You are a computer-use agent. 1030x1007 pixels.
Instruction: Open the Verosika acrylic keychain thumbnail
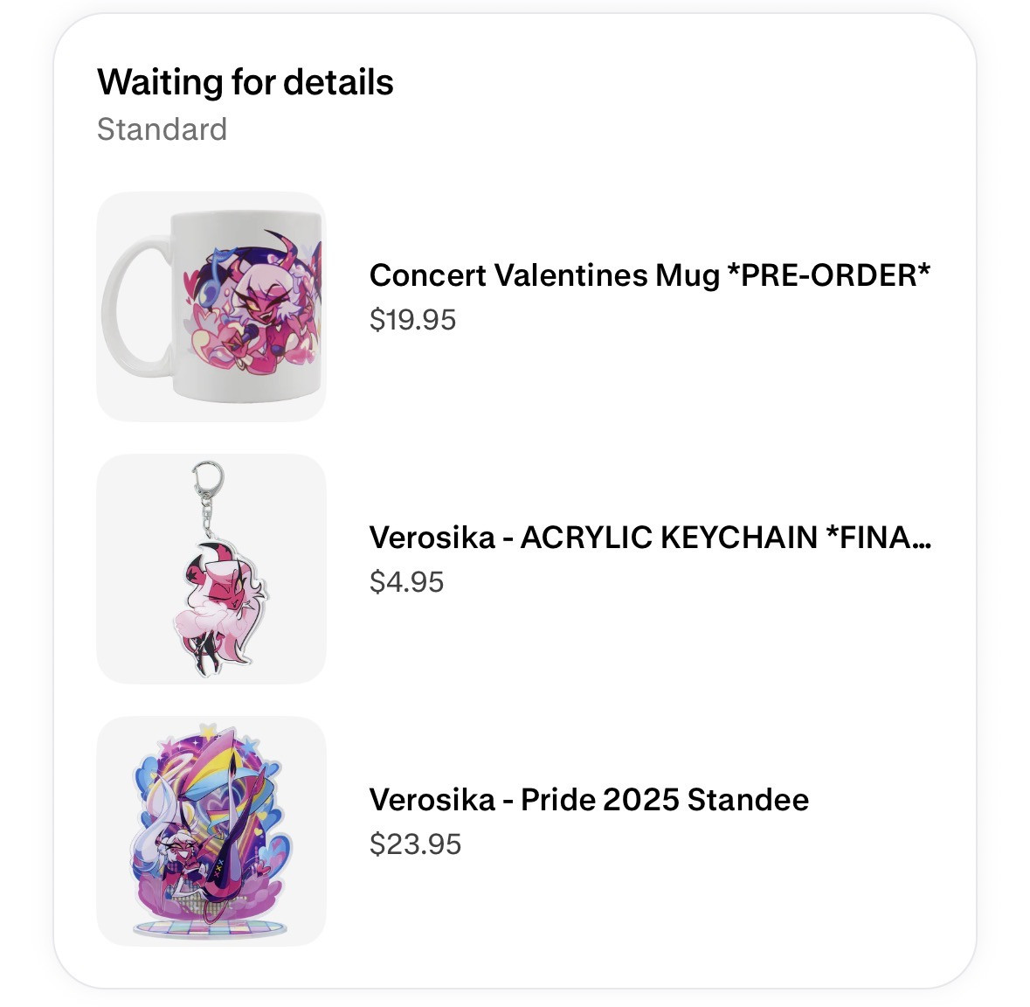[x=211, y=568]
